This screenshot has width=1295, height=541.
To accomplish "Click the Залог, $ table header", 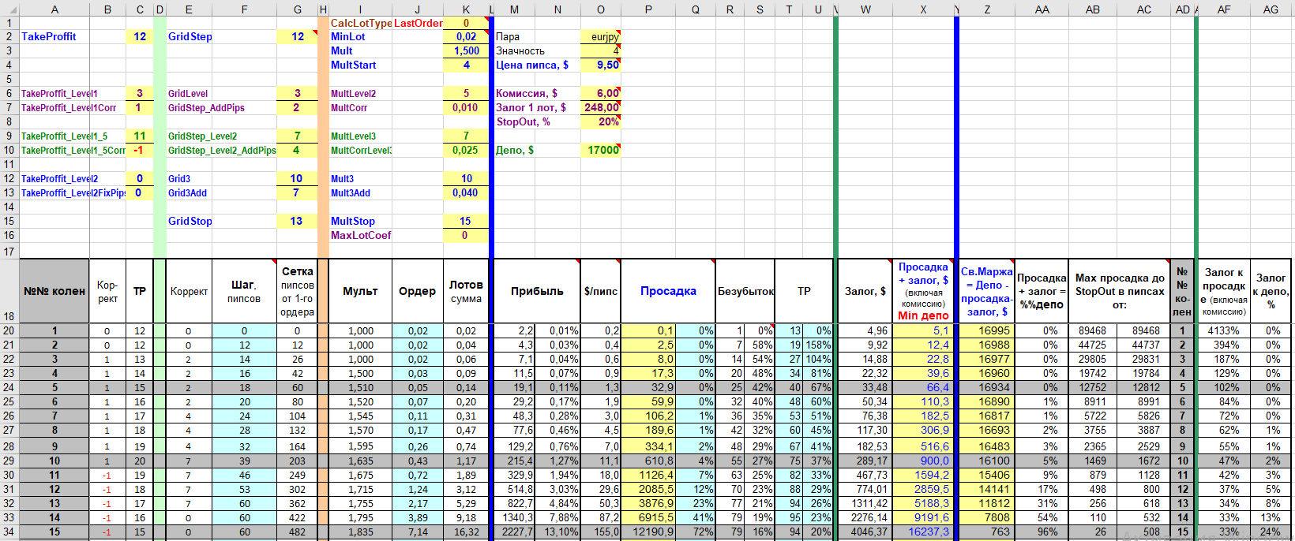I will (x=865, y=291).
